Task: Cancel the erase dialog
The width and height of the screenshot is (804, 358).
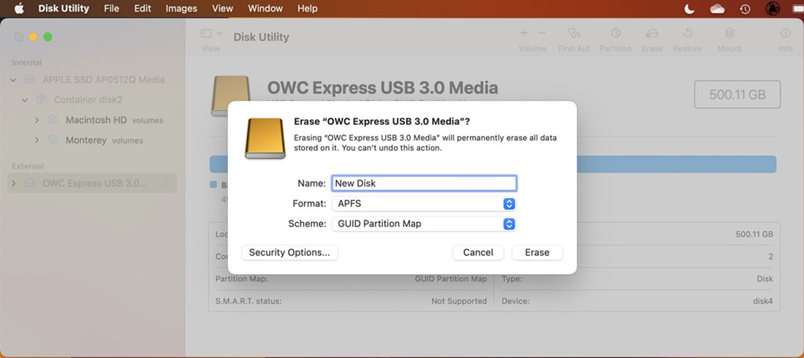Action: coord(478,253)
